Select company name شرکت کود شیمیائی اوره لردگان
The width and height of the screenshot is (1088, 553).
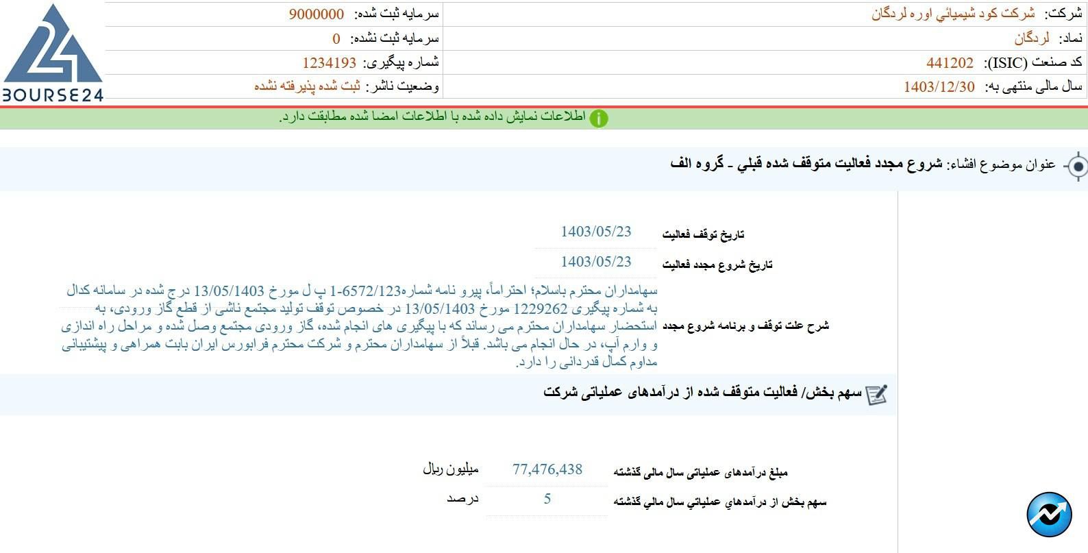coord(953,14)
